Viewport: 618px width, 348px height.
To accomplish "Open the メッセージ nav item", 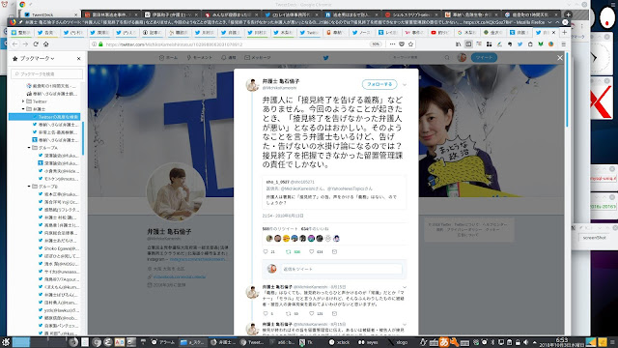I will [x=258, y=58].
